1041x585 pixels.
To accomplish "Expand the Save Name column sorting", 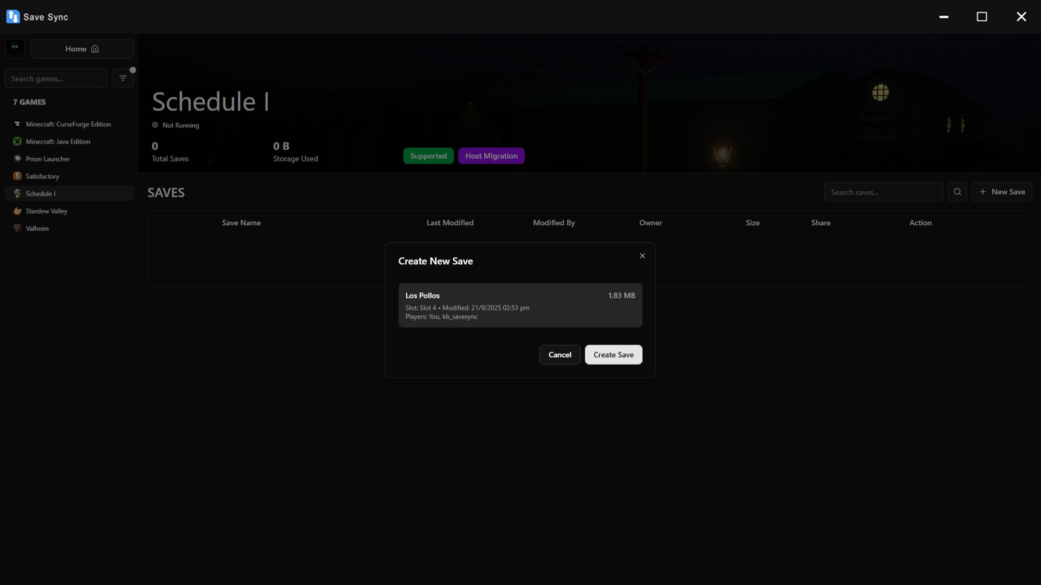I will (x=241, y=223).
